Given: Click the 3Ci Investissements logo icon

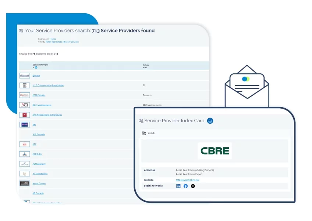Looking at the screenshot, I should click(24, 105).
